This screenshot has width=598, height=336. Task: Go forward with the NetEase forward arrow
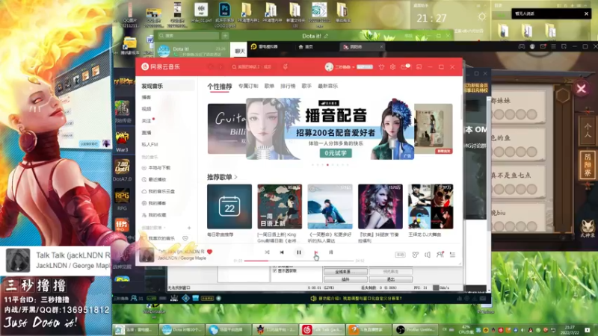(221, 66)
